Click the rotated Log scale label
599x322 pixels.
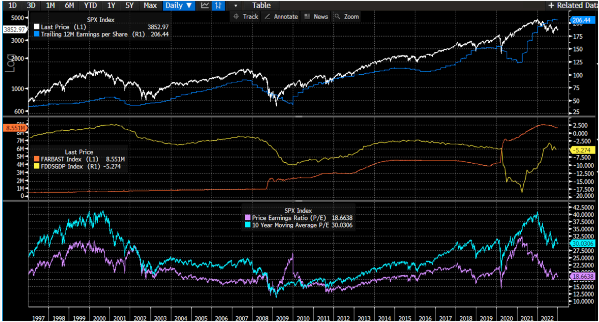[11, 63]
